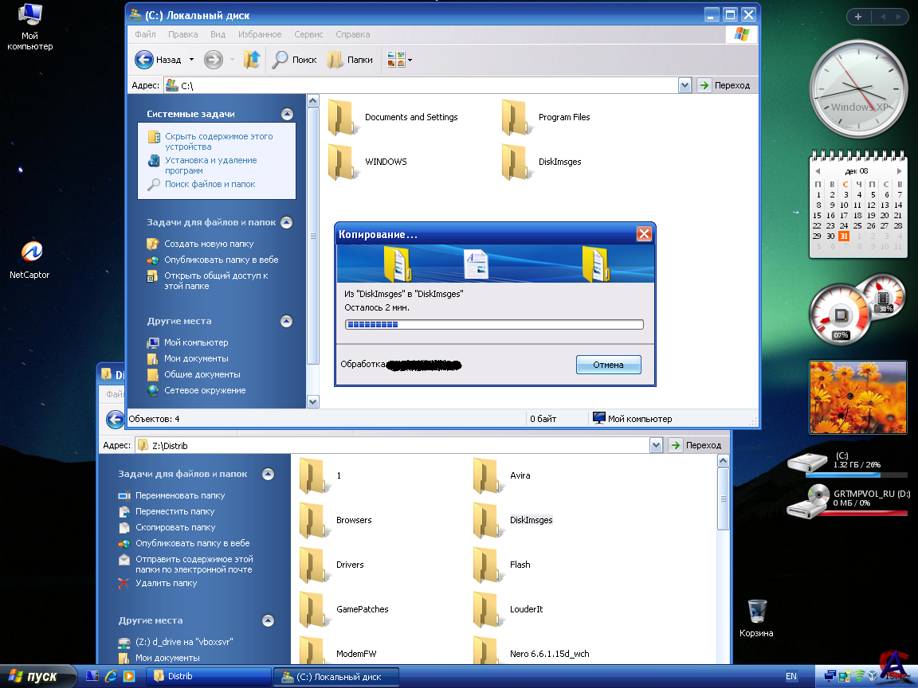Toggle the Folders (Папки) pane button
918x688 pixels.
(x=351, y=60)
